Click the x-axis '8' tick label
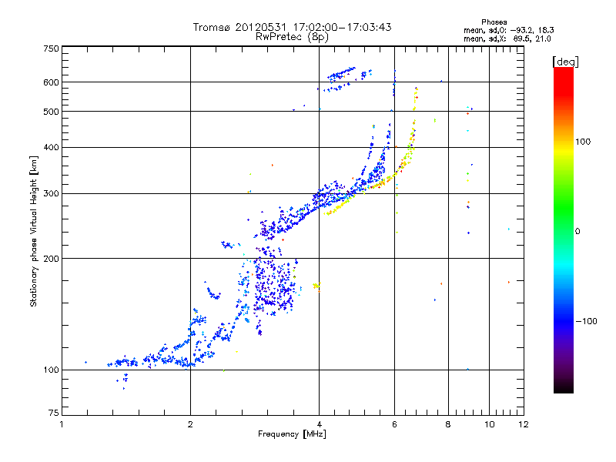 click(448, 424)
